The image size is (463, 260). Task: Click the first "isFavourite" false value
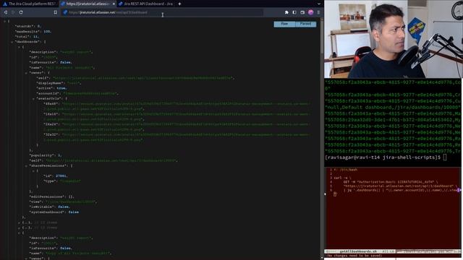point(64,63)
